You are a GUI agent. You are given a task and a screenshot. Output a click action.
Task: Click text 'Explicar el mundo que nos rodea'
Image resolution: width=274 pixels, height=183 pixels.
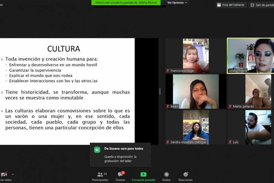(41, 76)
